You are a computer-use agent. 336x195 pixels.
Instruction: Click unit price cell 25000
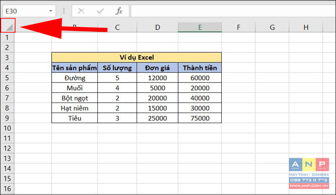[x=157, y=118]
